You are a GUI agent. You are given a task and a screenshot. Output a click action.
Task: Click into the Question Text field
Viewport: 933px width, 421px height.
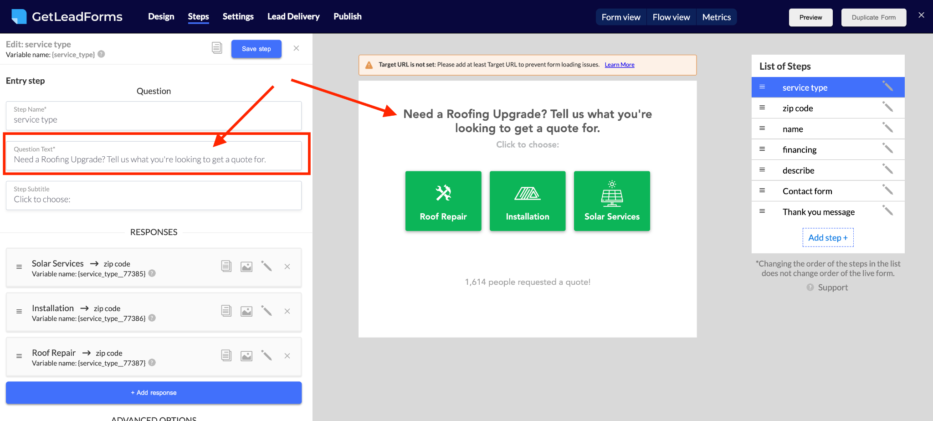pyautogui.click(x=154, y=159)
